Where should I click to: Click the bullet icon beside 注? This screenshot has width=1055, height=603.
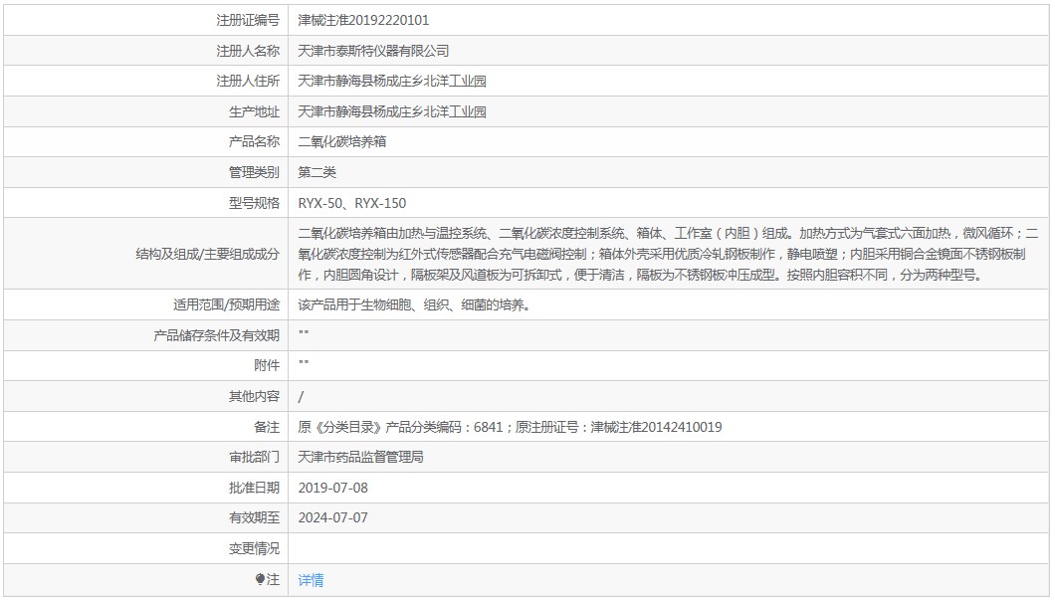(x=261, y=579)
